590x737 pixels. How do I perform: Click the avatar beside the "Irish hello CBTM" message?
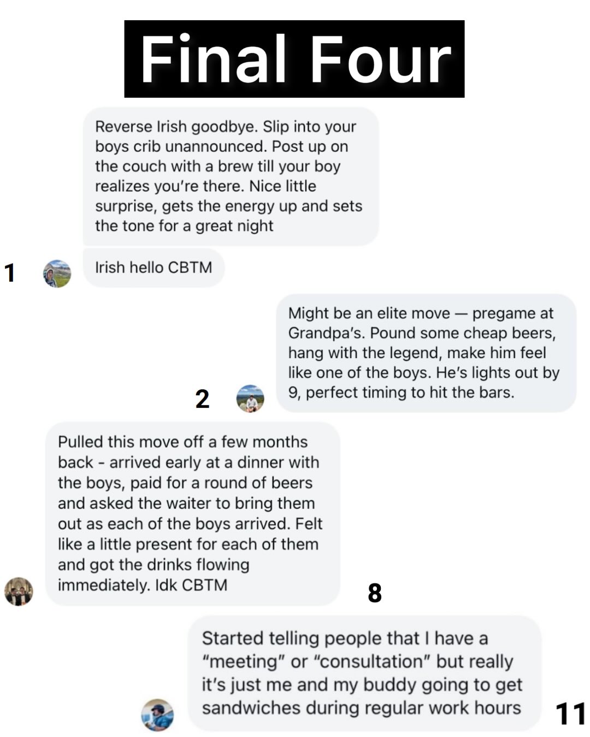pos(57,274)
